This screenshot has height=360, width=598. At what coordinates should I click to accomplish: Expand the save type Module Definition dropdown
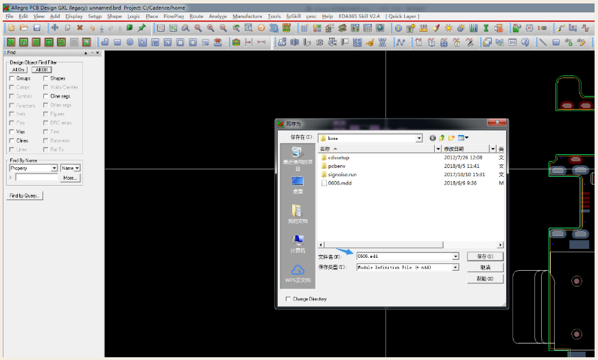point(455,267)
